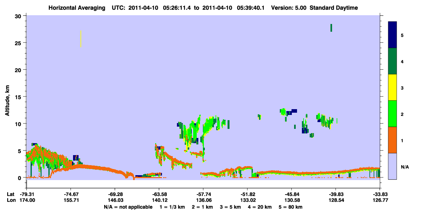Viewport: 422px width, 216px height.
Task: Click the '4 = 20 km' legend entry
Action: pos(260,207)
